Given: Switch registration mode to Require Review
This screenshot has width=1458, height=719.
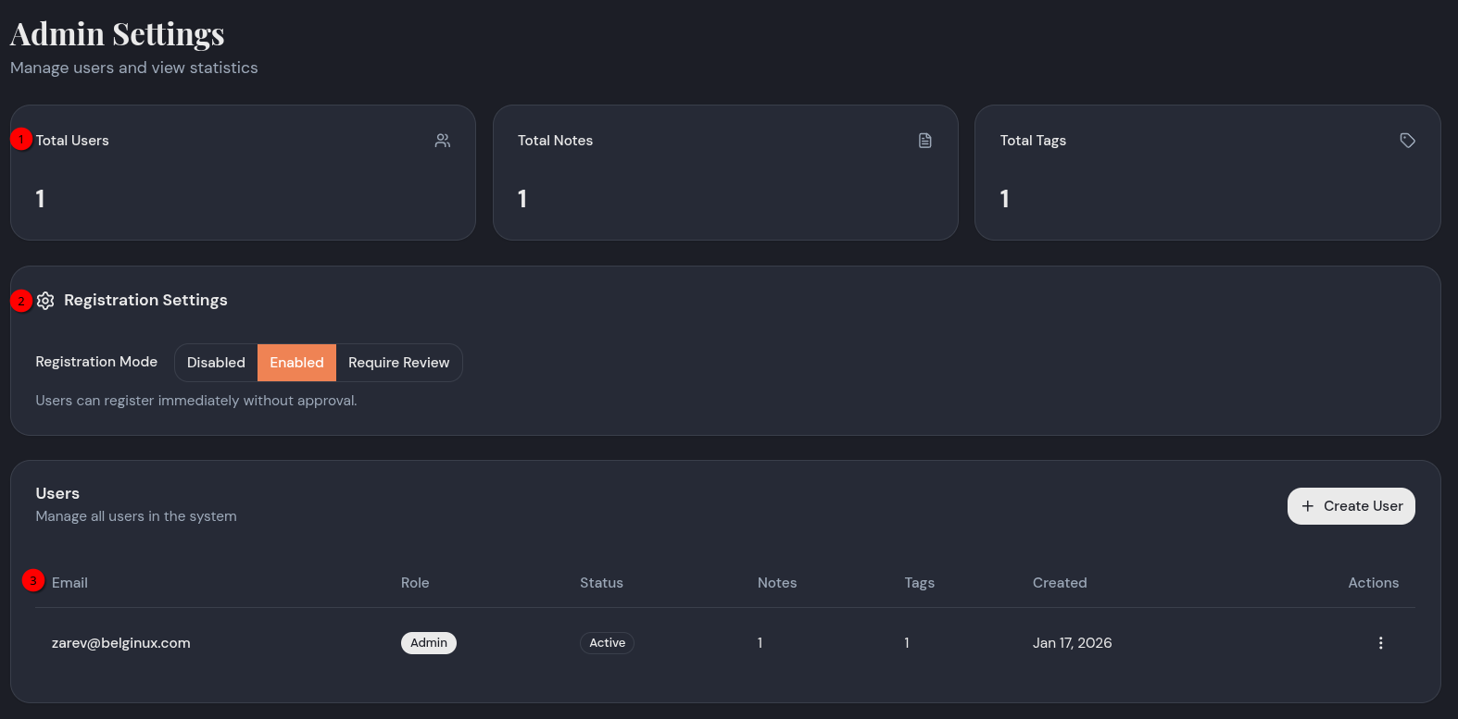Looking at the screenshot, I should pos(398,363).
